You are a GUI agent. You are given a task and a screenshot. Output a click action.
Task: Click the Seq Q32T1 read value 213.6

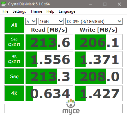[x=49, y=42]
